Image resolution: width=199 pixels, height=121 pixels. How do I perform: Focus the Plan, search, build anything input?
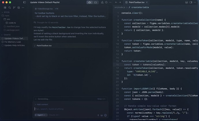click(70, 109)
